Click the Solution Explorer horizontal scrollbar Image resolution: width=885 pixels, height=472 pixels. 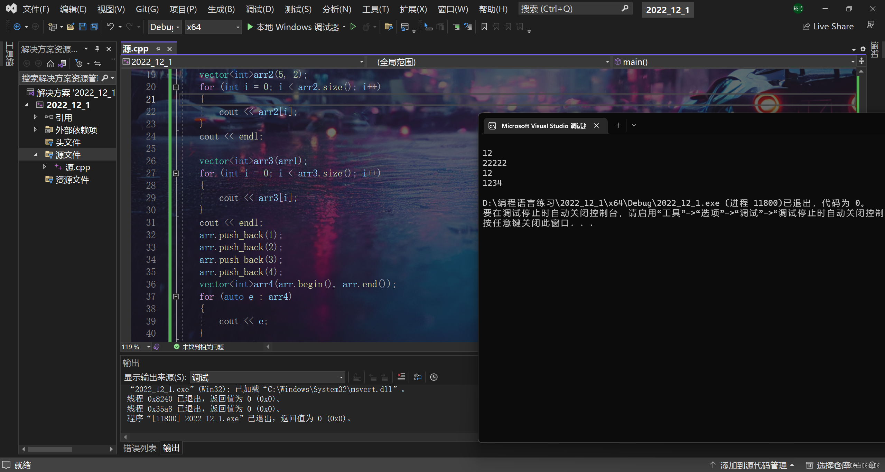point(50,449)
